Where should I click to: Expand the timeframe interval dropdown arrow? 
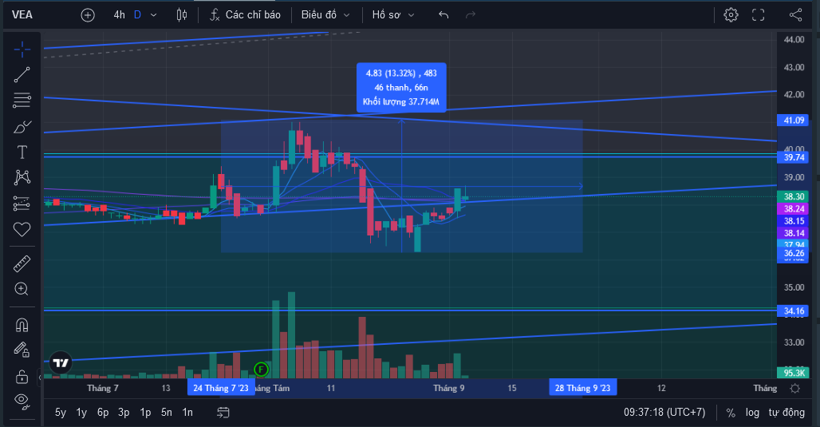pos(154,15)
